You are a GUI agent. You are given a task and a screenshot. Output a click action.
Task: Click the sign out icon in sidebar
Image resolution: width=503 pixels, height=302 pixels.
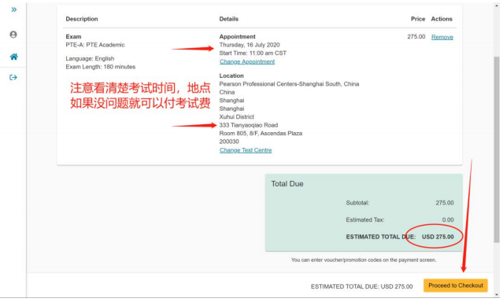pos(13,77)
